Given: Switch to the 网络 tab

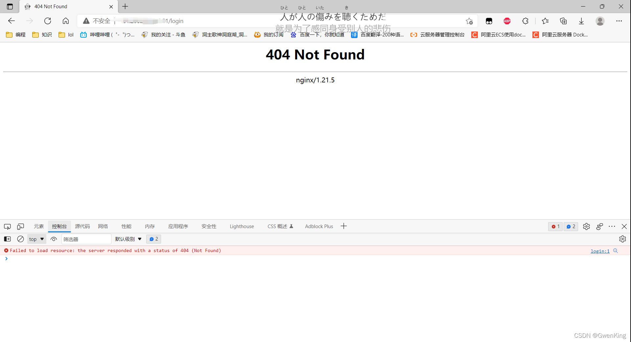Looking at the screenshot, I should (x=103, y=226).
